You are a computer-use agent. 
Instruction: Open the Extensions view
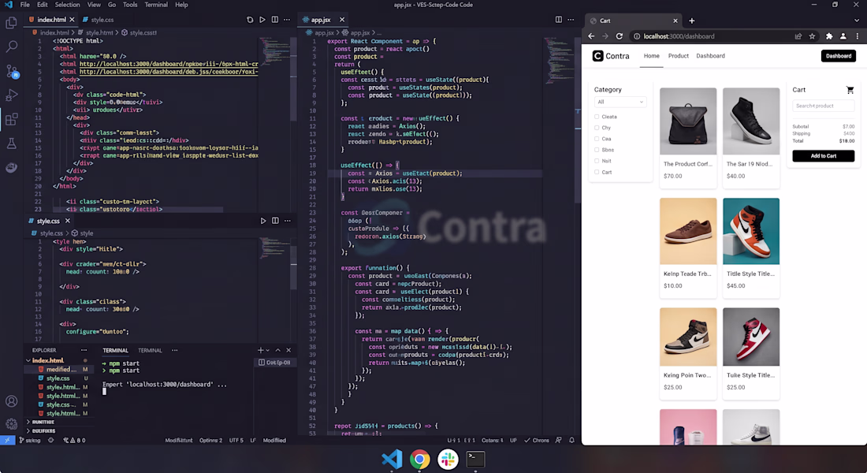click(x=11, y=119)
